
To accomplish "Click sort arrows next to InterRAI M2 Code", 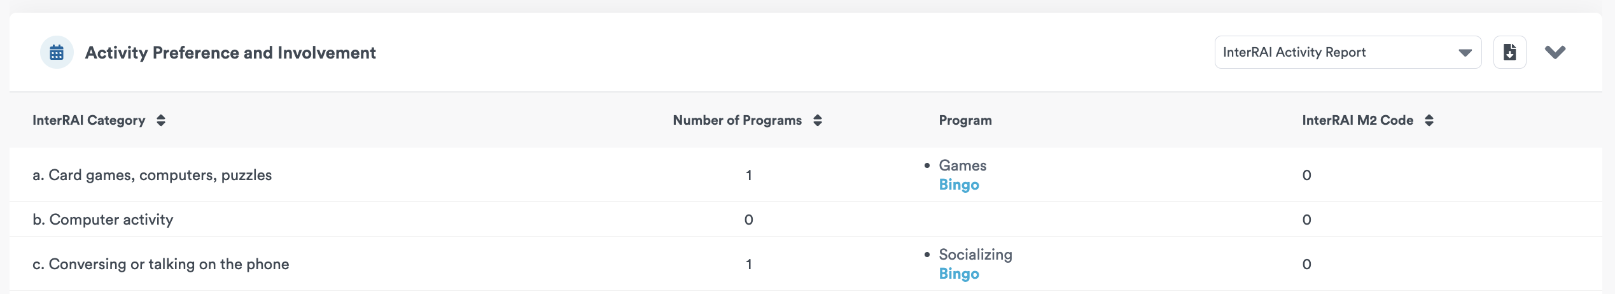I will 1429,120.
